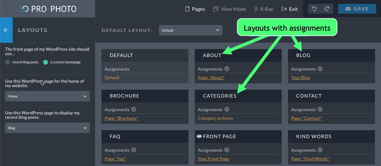Go back using the Layouts arrow
381x166 pixels.
[x=6, y=30]
